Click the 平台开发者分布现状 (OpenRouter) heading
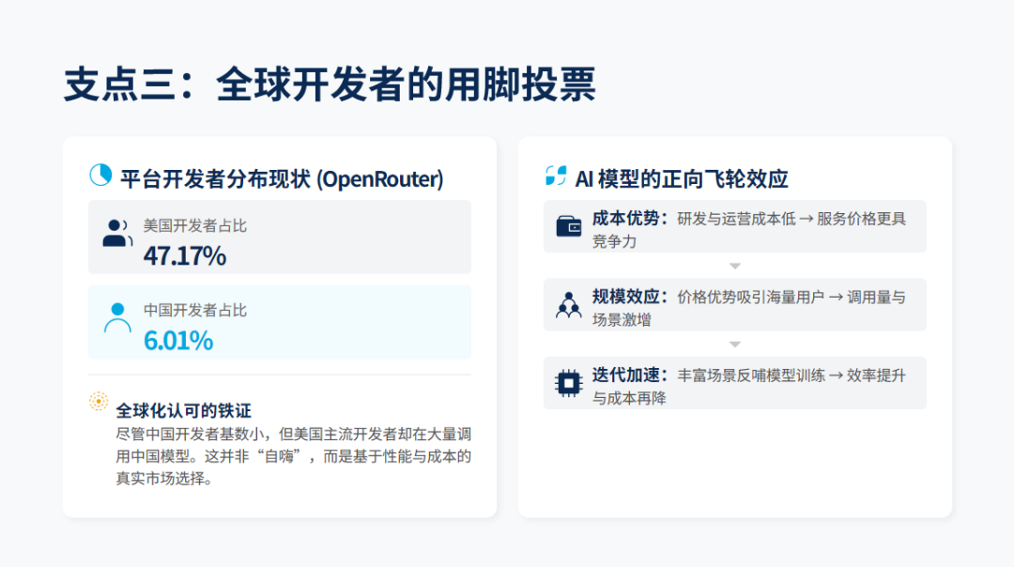 pos(282,178)
